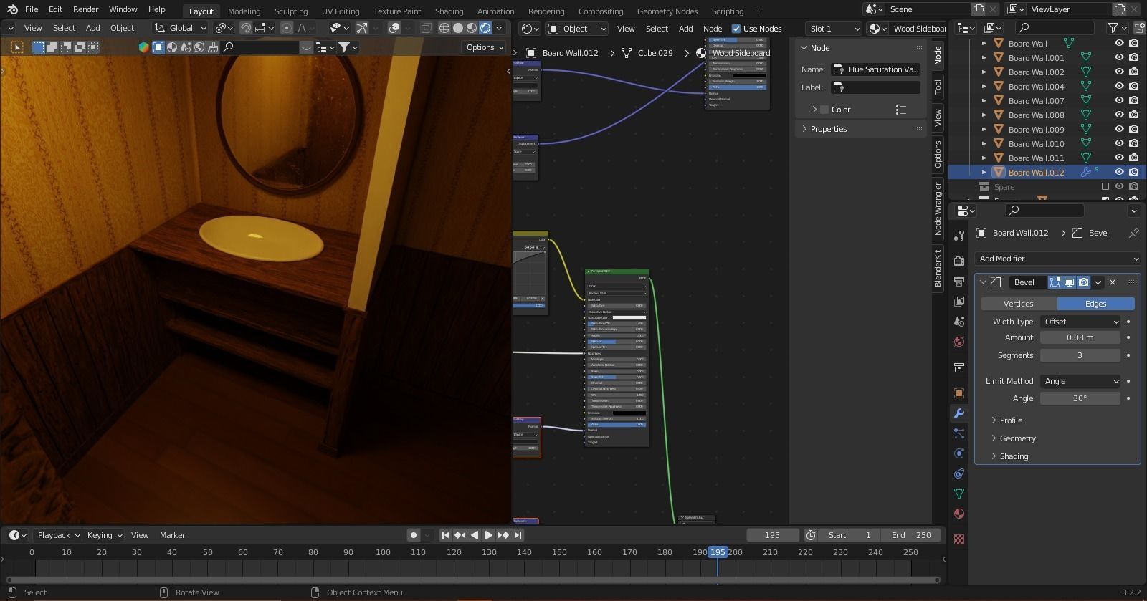Switch to the Shading workspace tab
Screen dimensions: 1147x601
(x=449, y=11)
